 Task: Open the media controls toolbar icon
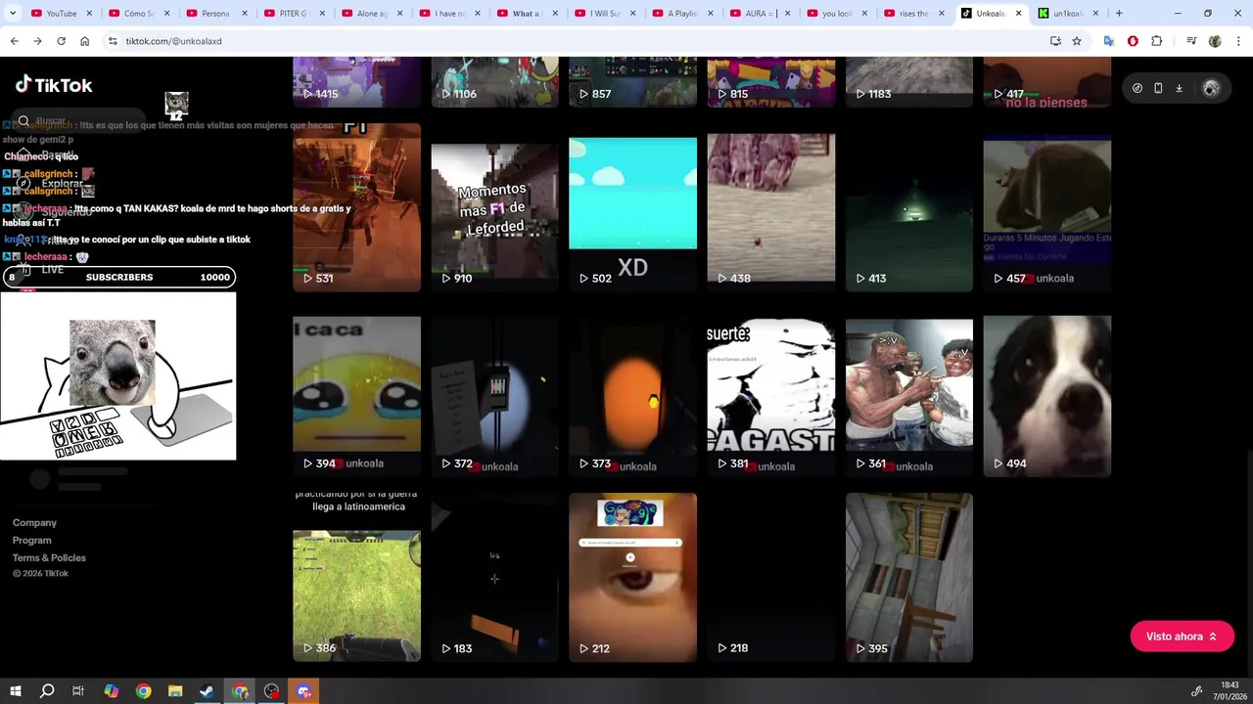(1191, 41)
